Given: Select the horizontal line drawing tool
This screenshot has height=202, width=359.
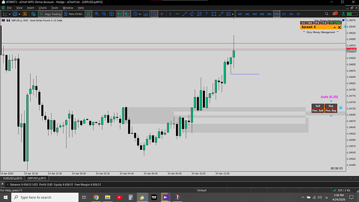Looking at the screenshot, I should click(177, 14).
